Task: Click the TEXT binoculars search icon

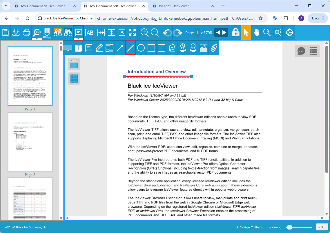Action: click(68, 32)
